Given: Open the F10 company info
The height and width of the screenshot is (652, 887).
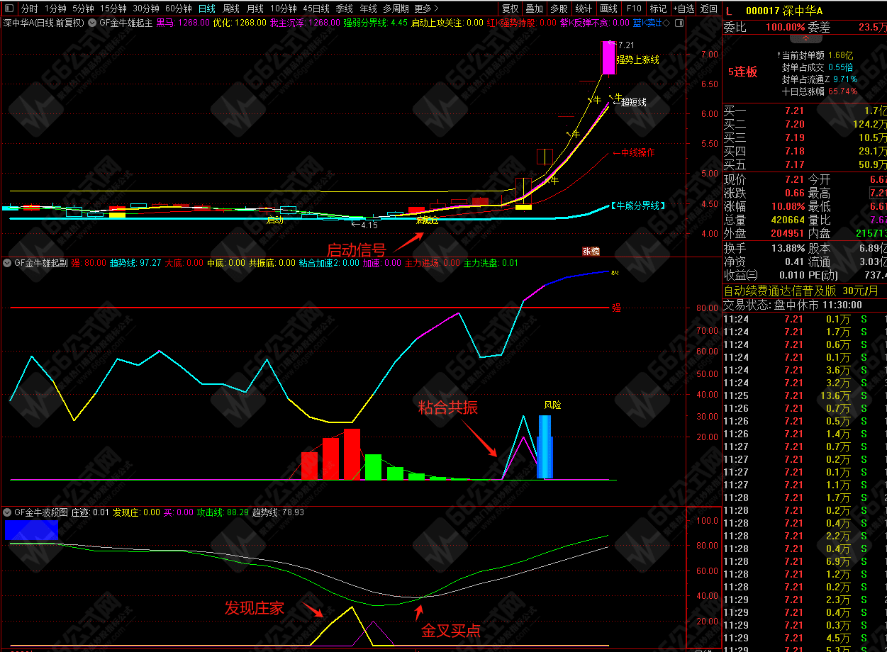Looking at the screenshot, I should click(x=634, y=9).
